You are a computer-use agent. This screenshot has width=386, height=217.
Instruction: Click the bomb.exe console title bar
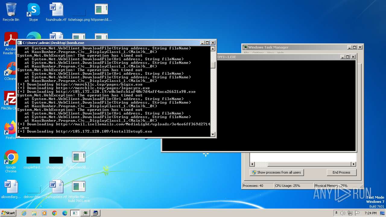pos(116,43)
